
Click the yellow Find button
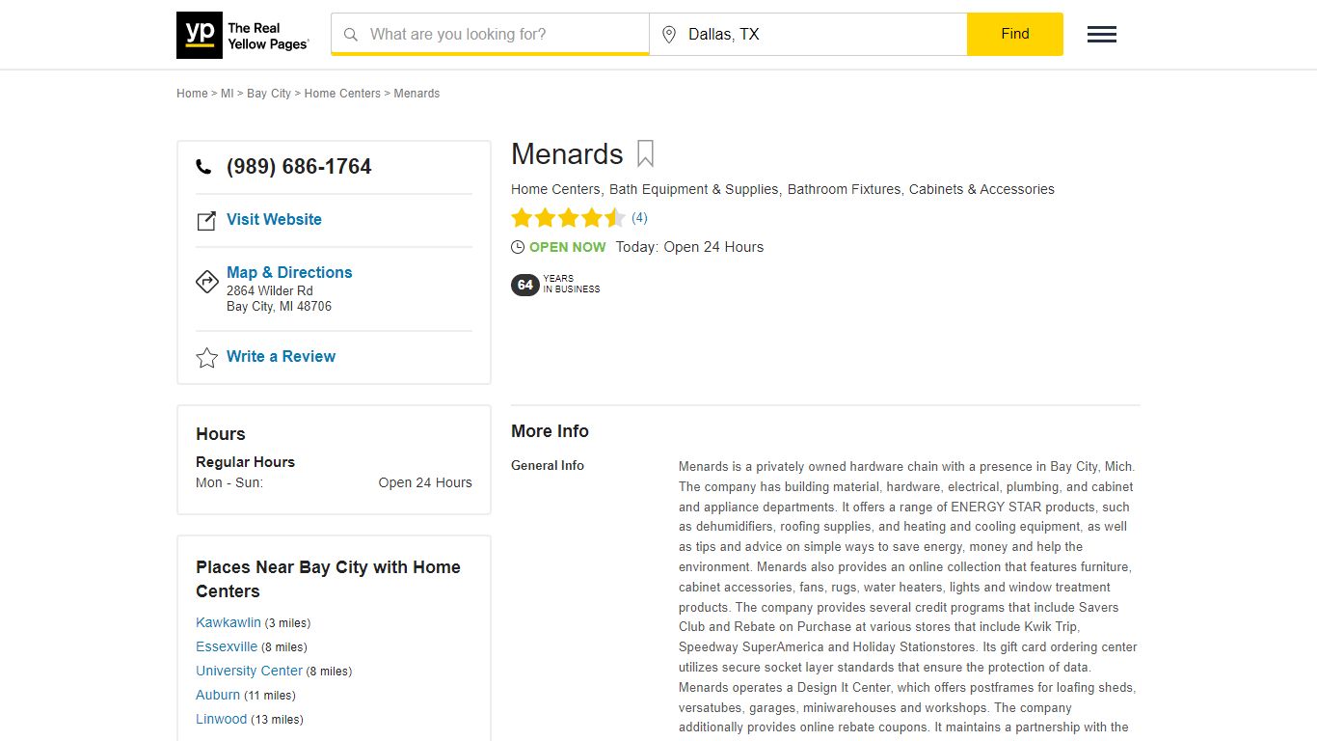click(x=1015, y=34)
